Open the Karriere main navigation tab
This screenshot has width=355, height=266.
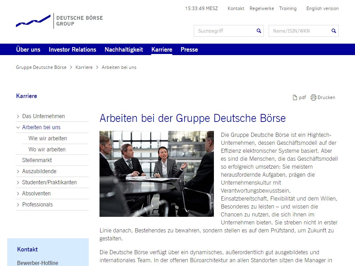(162, 50)
